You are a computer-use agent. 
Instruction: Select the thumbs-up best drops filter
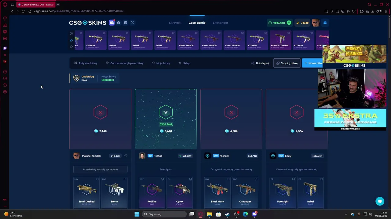point(71,40)
